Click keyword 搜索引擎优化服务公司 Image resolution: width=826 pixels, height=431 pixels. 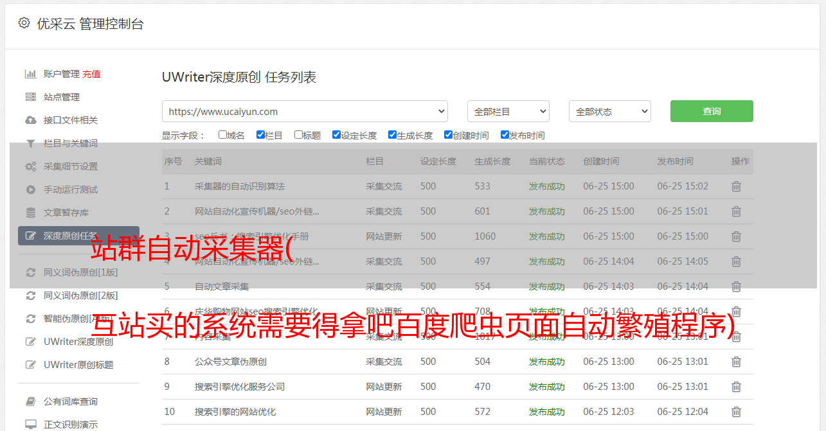pyautogui.click(x=240, y=387)
